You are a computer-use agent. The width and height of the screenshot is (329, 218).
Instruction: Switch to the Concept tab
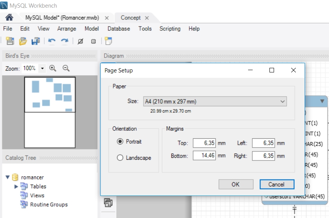(131, 18)
